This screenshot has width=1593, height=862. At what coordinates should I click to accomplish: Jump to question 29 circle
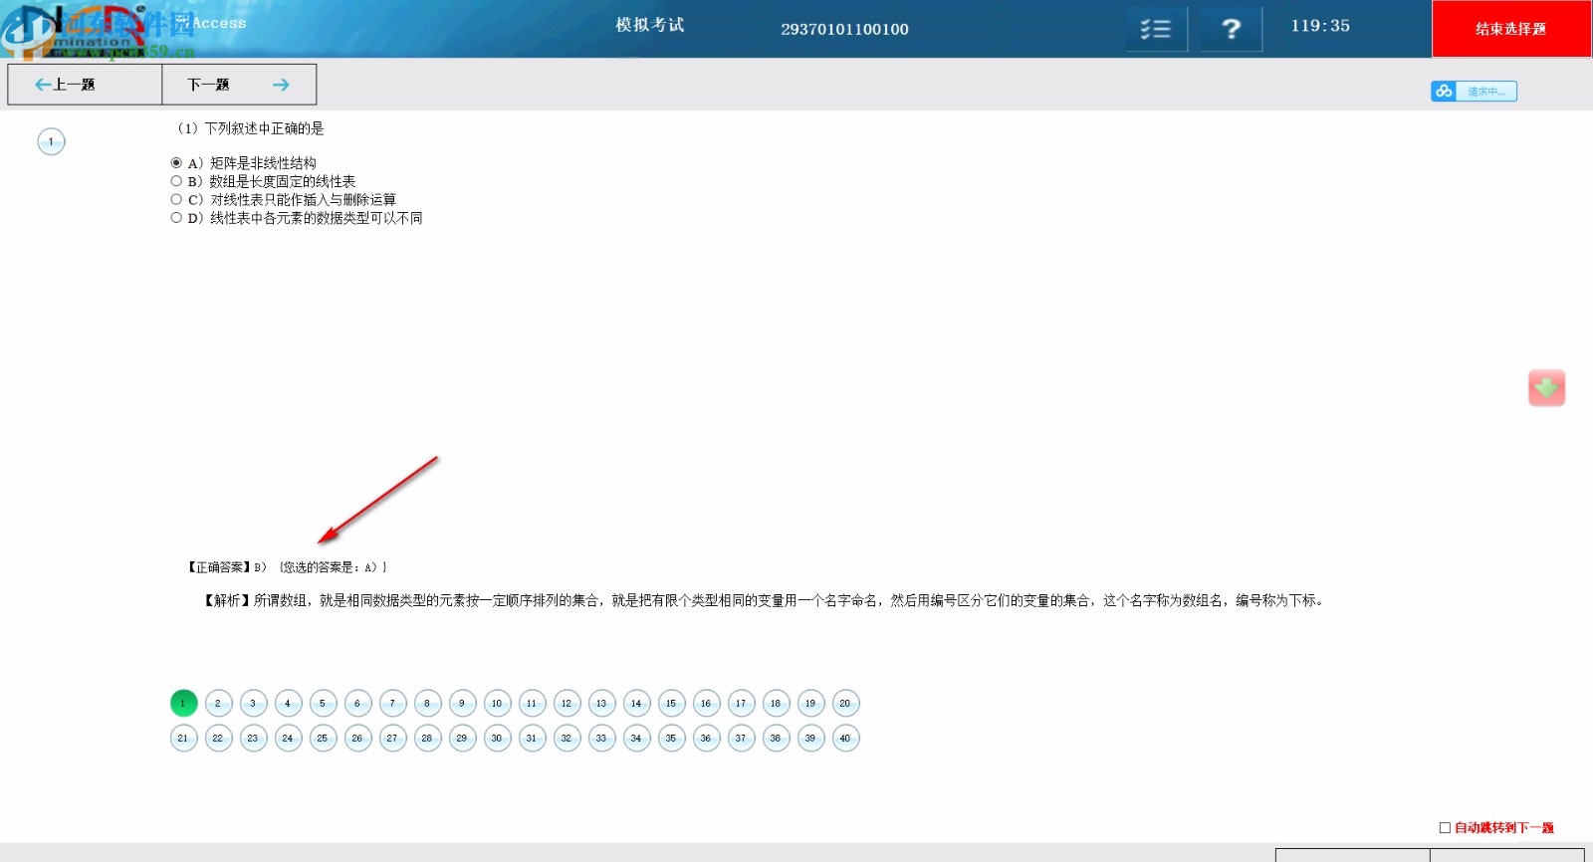click(462, 739)
